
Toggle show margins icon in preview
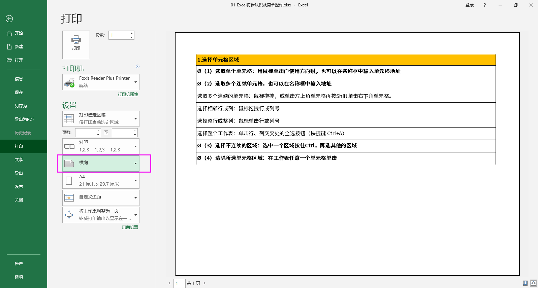click(525, 283)
